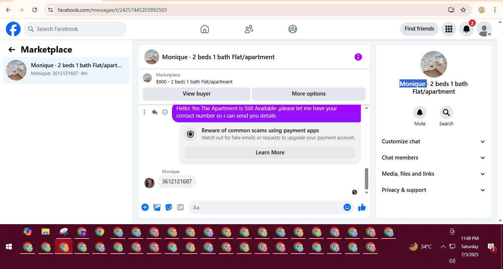The image size is (503, 269).
Task: Open the $900 listing link
Action: click(194, 82)
